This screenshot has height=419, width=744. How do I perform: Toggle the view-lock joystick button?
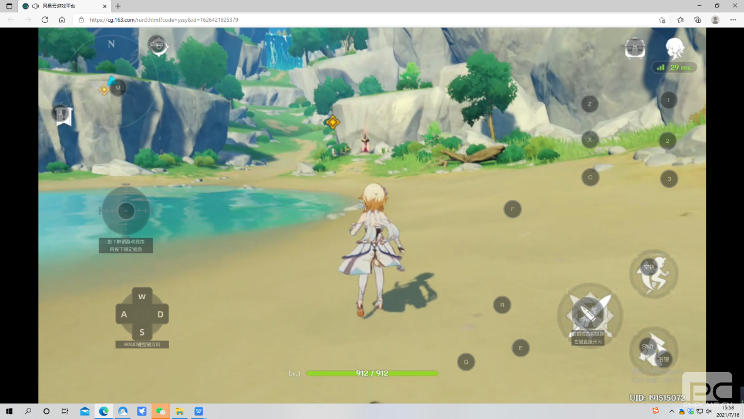click(126, 210)
